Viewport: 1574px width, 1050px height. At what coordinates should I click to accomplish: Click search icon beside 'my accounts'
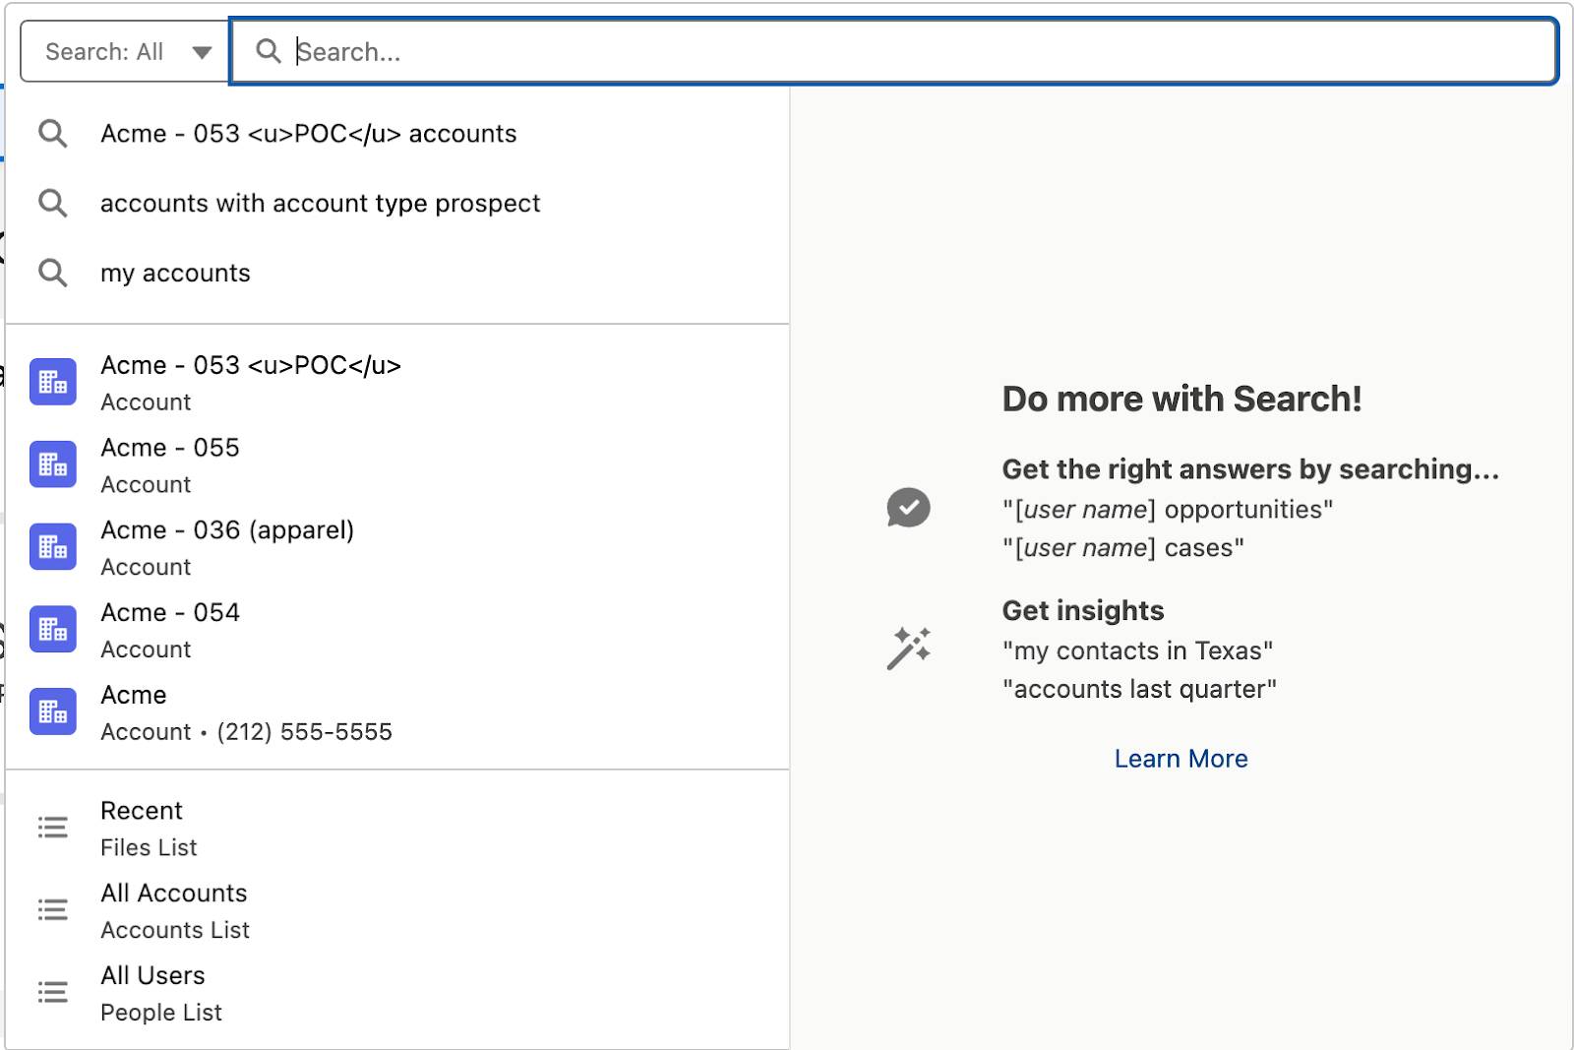tap(53, 273)
